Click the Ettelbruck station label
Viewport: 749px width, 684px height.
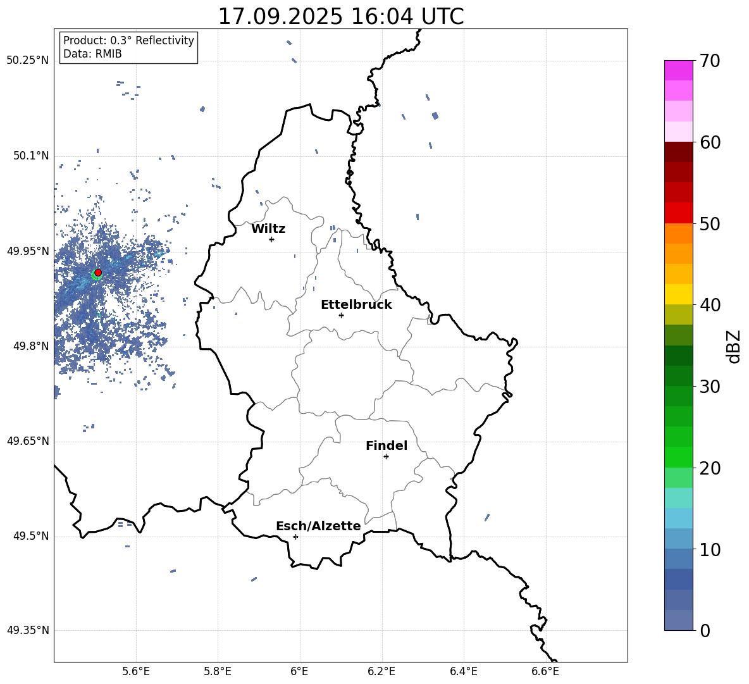tap(356, 305)
